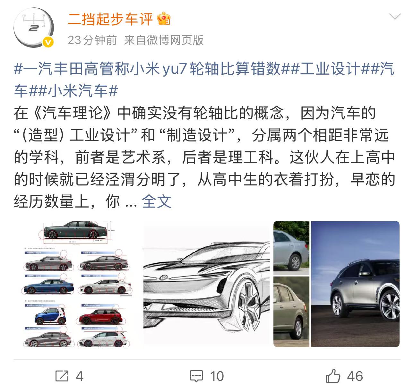This screenshot has height=384, width=414.
Task: Tap the 23分钟前 timestamp
Action: tap(92, 40)
